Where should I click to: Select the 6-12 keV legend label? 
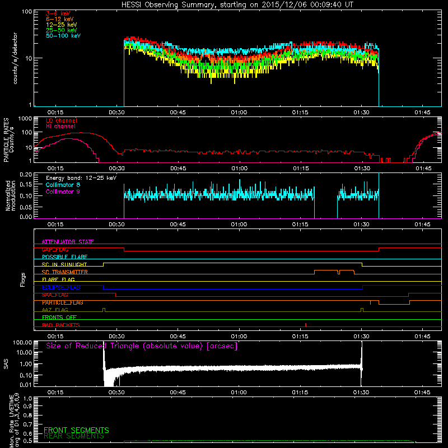(x=60, y=19)
